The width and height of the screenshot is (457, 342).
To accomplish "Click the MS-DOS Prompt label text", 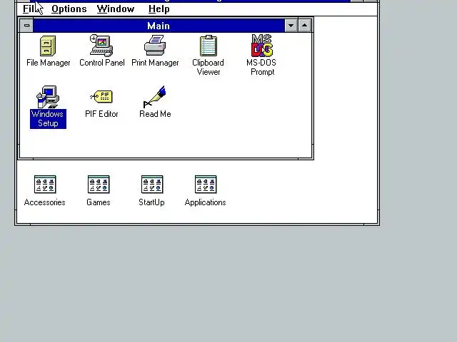I will tap(262, 67).
